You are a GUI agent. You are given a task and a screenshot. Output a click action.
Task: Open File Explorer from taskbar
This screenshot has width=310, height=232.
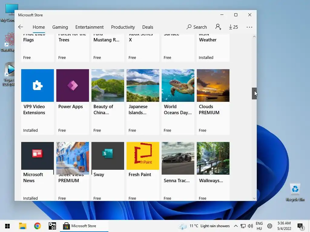tap(22, 226)
